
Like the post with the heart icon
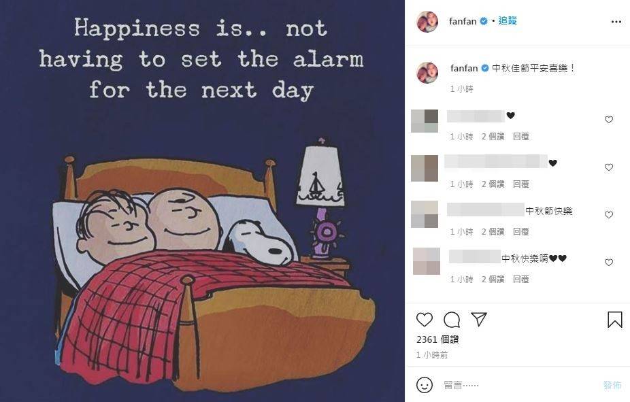point(425,320)
